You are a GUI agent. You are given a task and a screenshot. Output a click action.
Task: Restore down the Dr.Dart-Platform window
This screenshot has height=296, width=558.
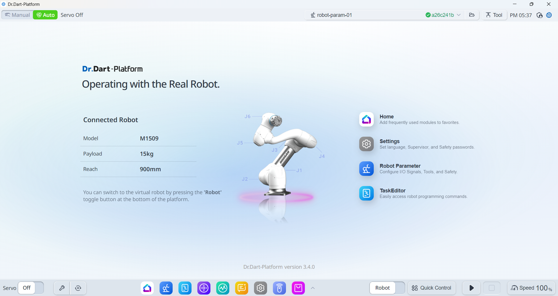coord(532,4)
